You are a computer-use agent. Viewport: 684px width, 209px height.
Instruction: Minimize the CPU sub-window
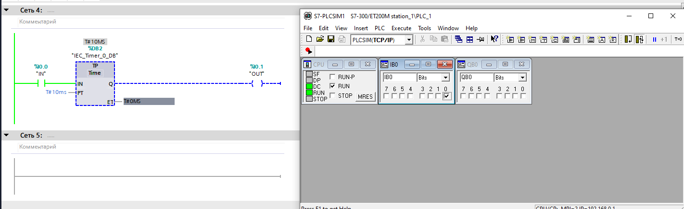tap(335, 64)
